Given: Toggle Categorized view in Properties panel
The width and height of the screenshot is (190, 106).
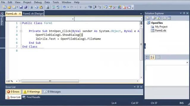Looking at the screenshot, I should [x=147, y=57].
